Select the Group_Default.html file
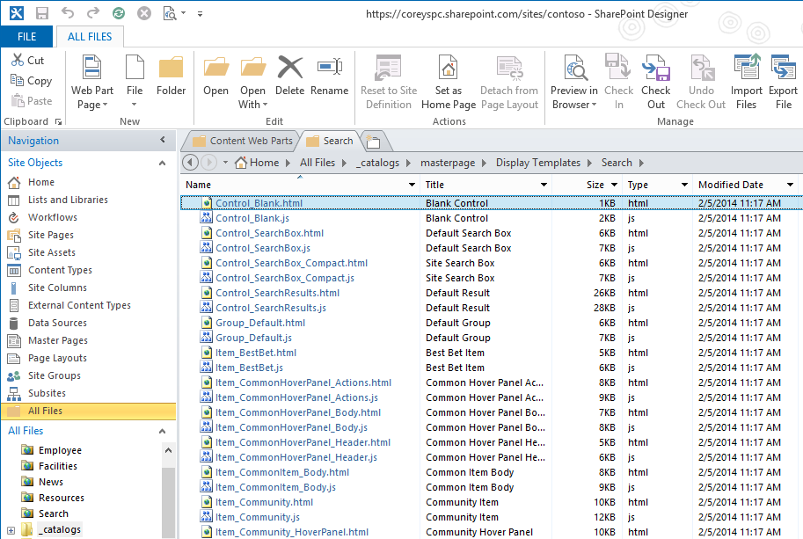Image resolution: width=803 pixels, height=539 pixels. (x=260, y=323)
